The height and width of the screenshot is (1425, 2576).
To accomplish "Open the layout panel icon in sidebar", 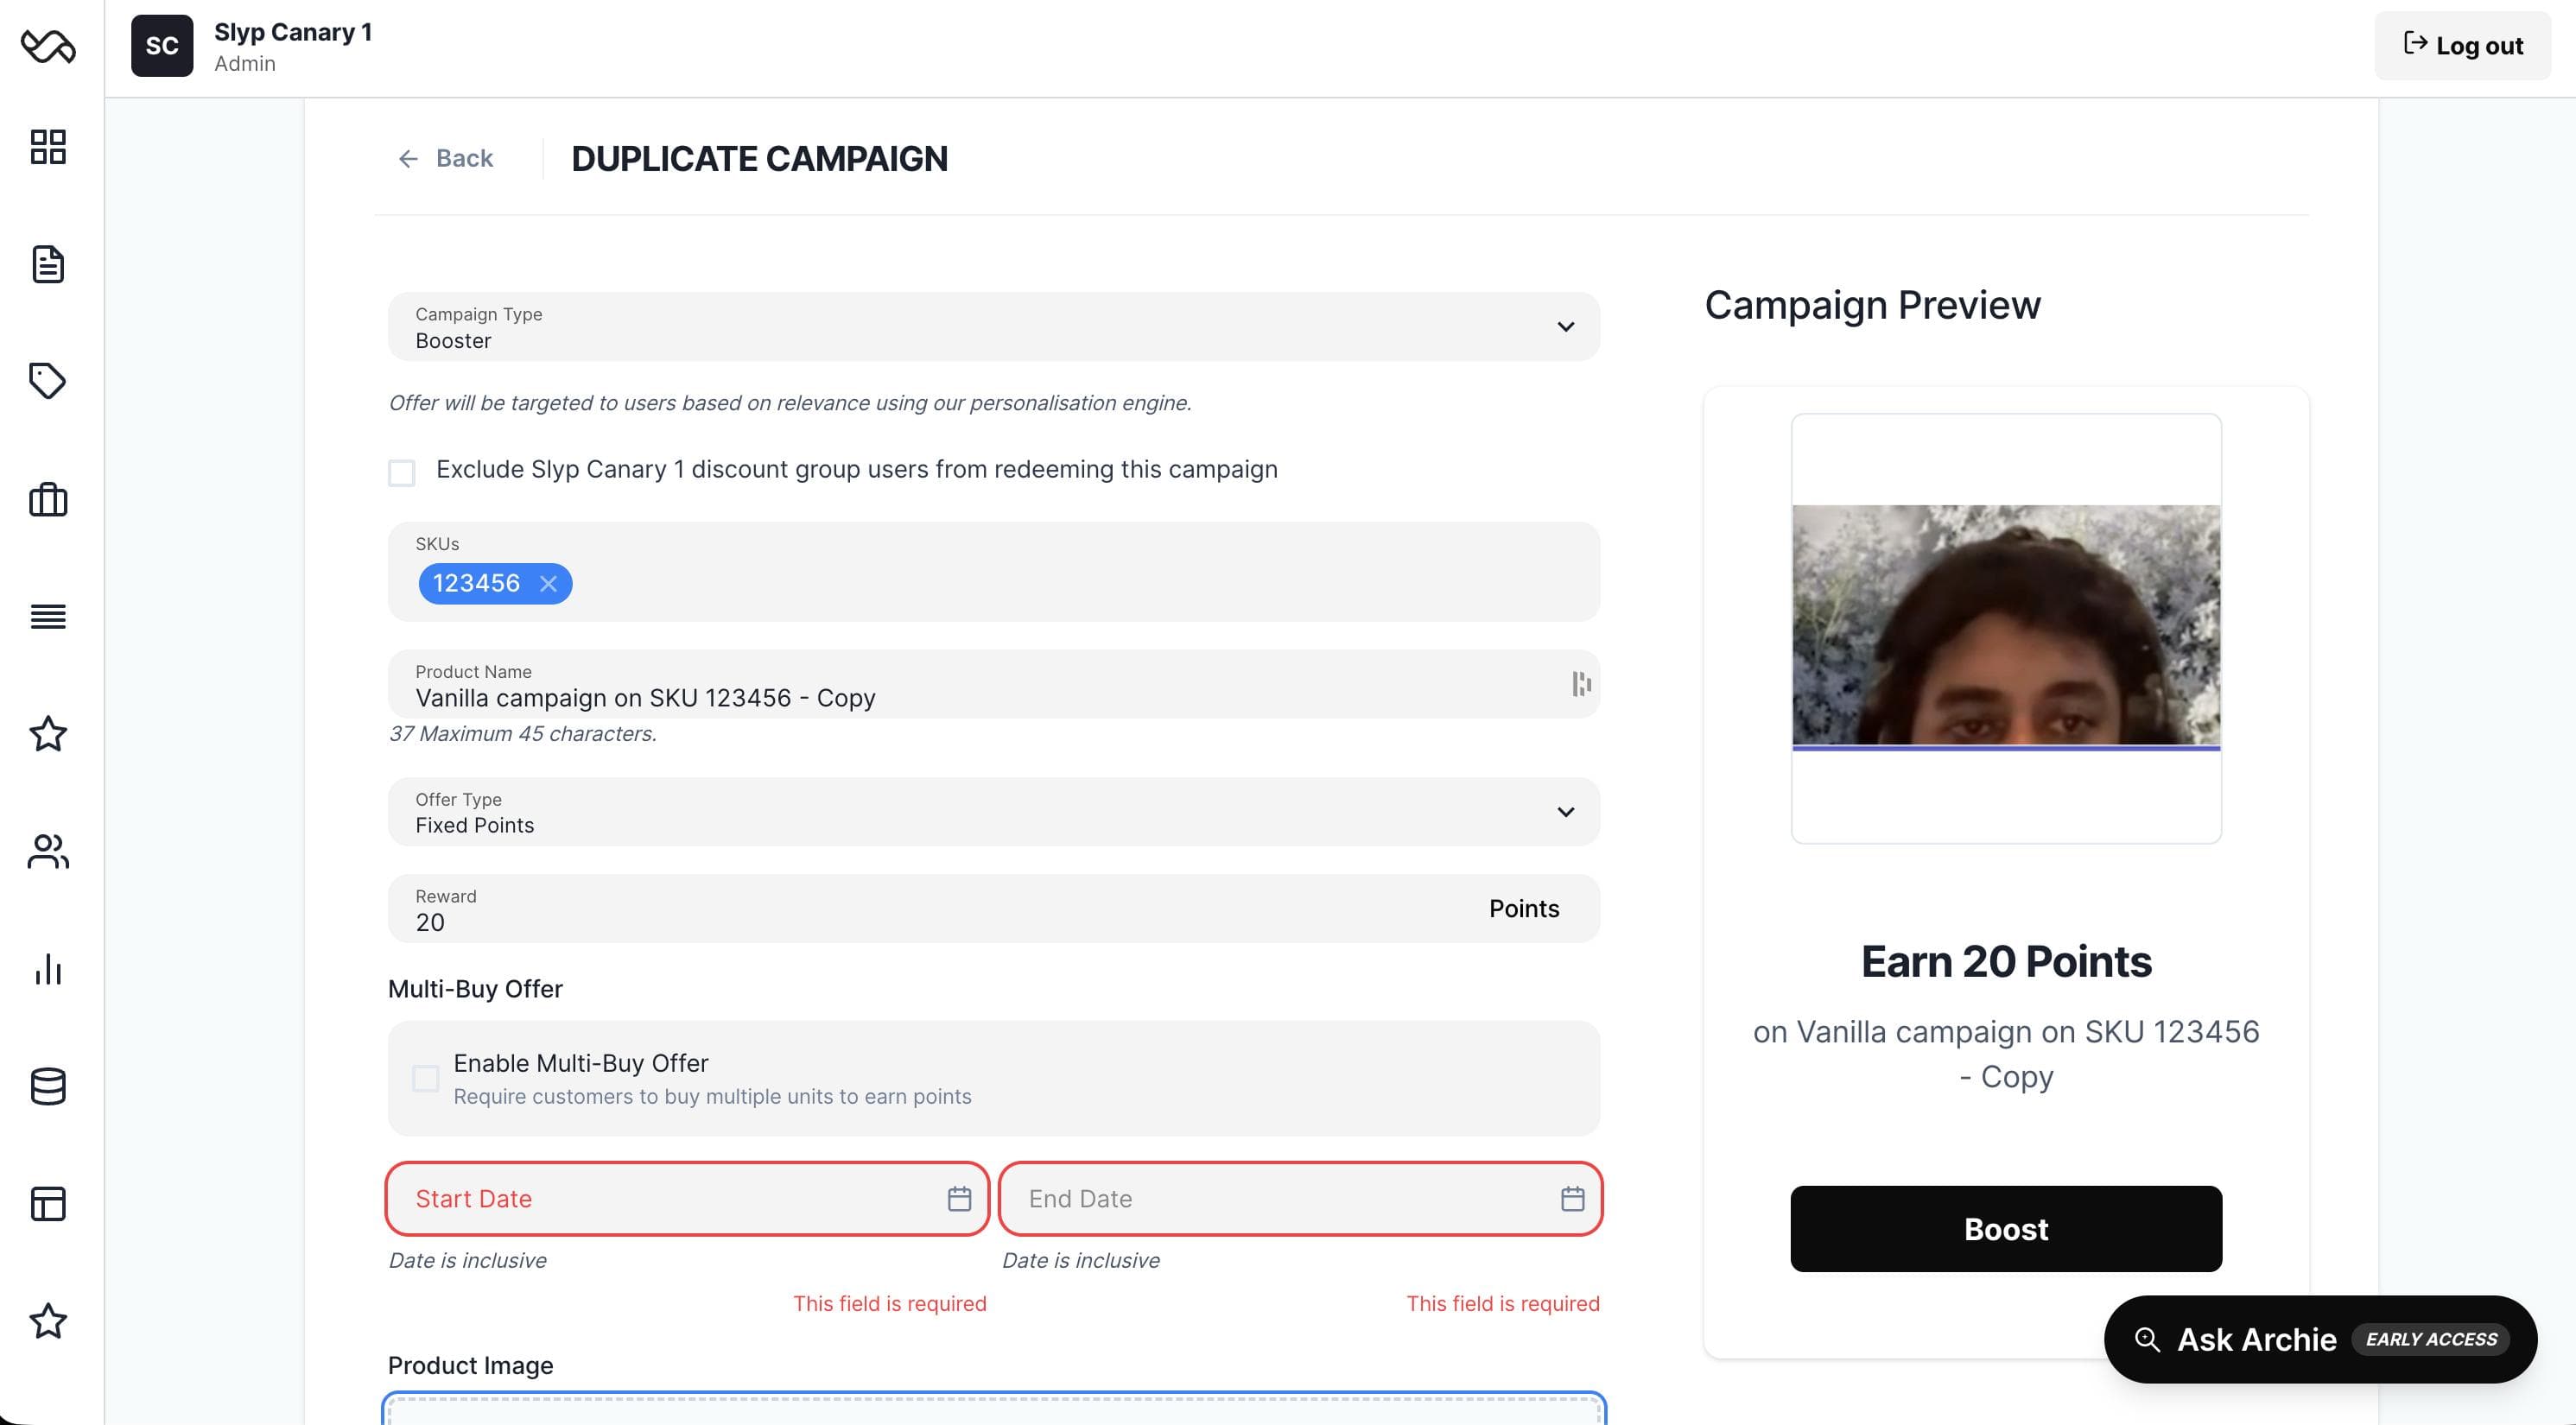I will click(x=48, y=1203).
